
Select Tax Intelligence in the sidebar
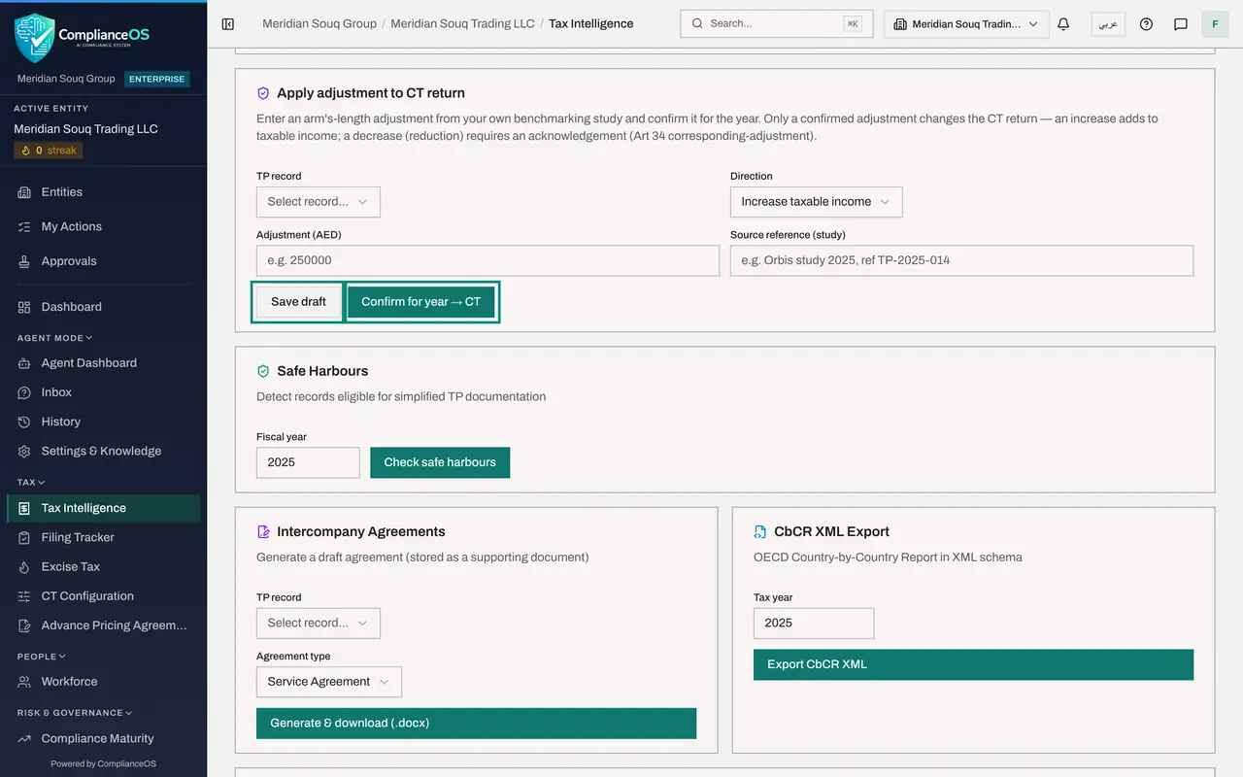click(x=103, y=508)
